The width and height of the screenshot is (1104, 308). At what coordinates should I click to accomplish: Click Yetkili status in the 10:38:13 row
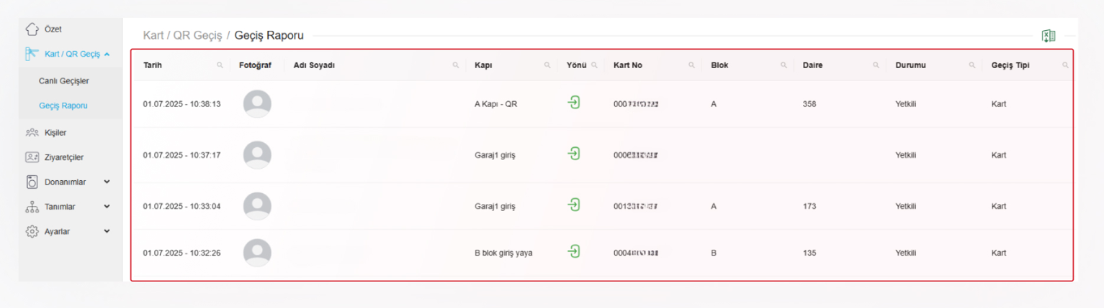pyautogui.click(x=906, y=104)
